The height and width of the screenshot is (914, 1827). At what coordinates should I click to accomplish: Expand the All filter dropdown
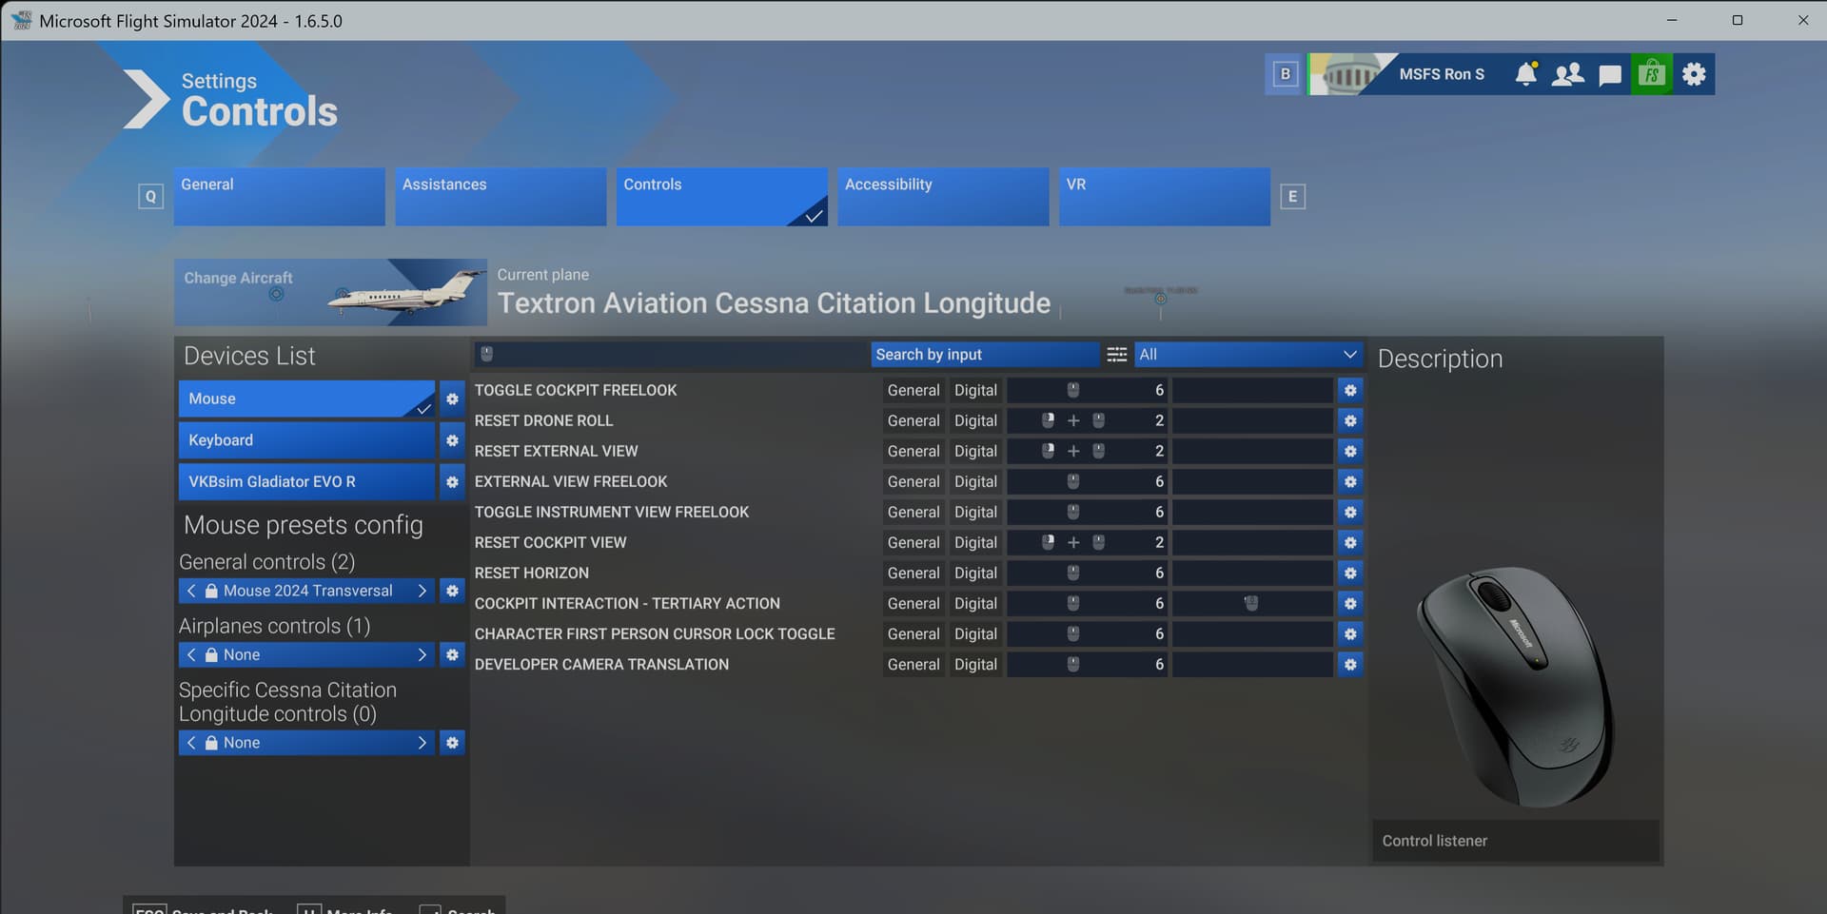(1248, 355)
